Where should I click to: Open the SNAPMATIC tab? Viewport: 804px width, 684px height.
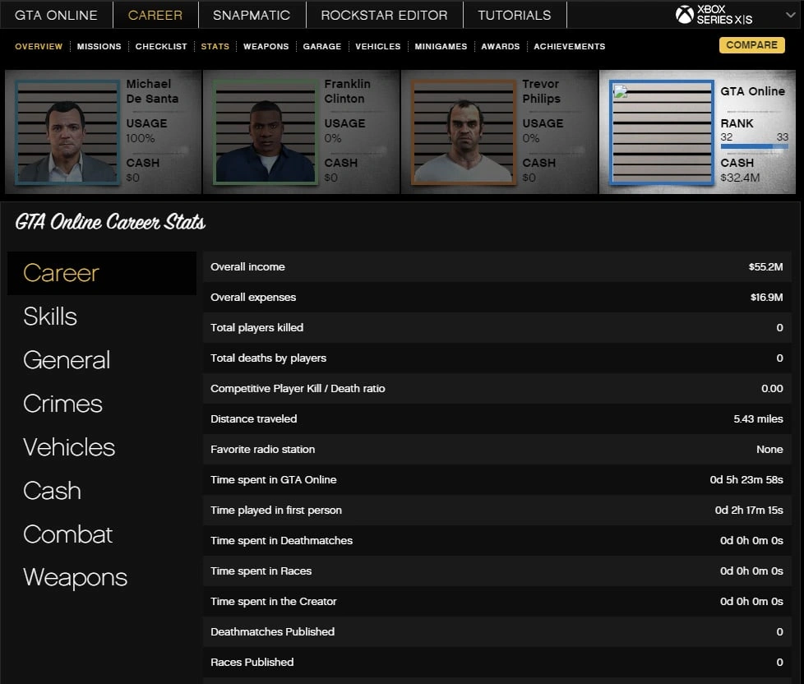point(252,15)
